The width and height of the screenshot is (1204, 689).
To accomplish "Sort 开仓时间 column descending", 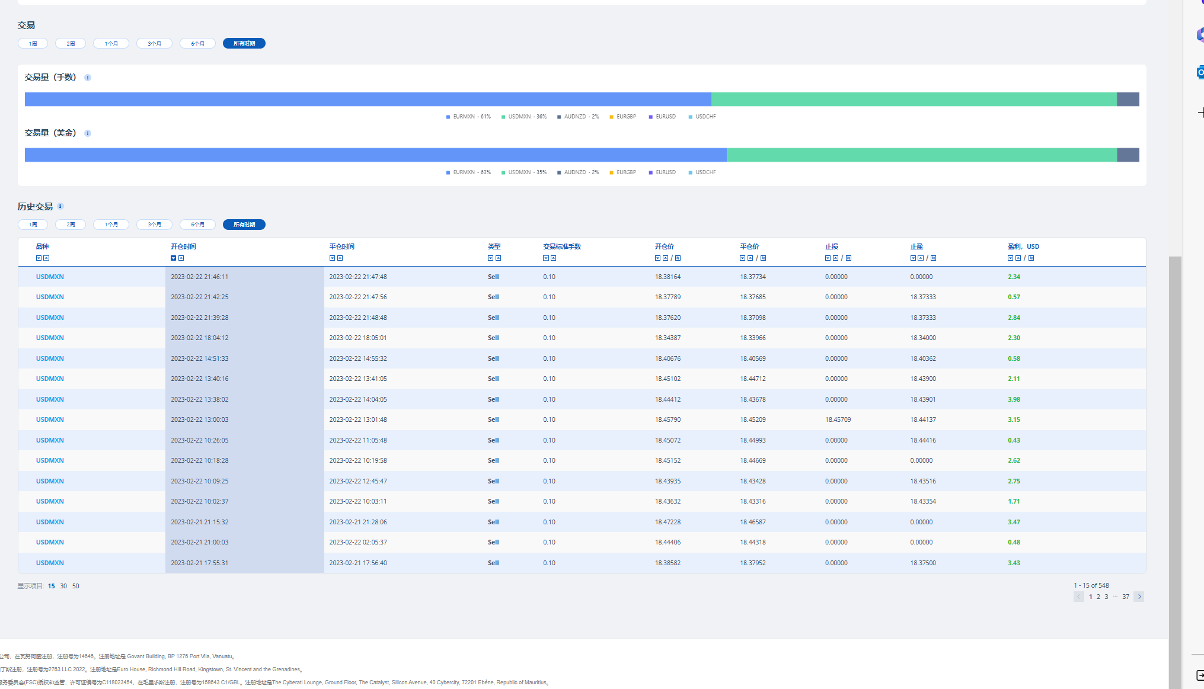I will click(173, 258).
